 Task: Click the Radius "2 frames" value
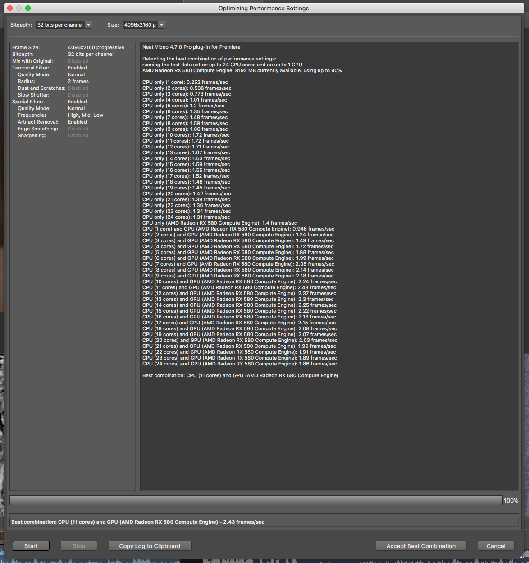pyautogui.click(x=78, y=81)
